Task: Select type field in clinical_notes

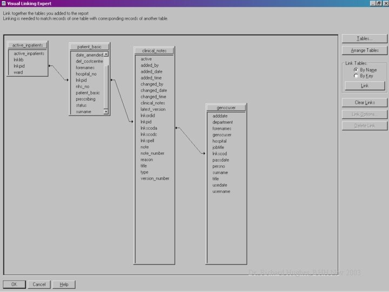Action: point(144,172)
